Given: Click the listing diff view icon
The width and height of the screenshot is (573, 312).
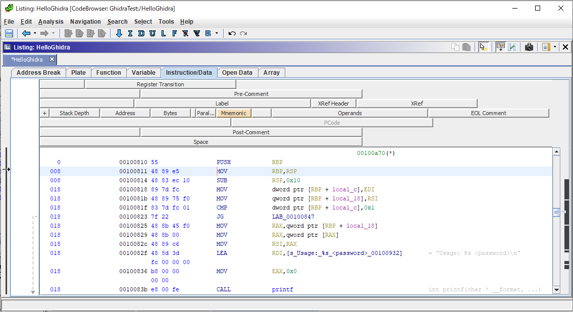Looking at the screenshot, I should (512, 47).
